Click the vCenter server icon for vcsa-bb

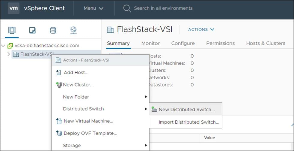[x=10, y=46]
